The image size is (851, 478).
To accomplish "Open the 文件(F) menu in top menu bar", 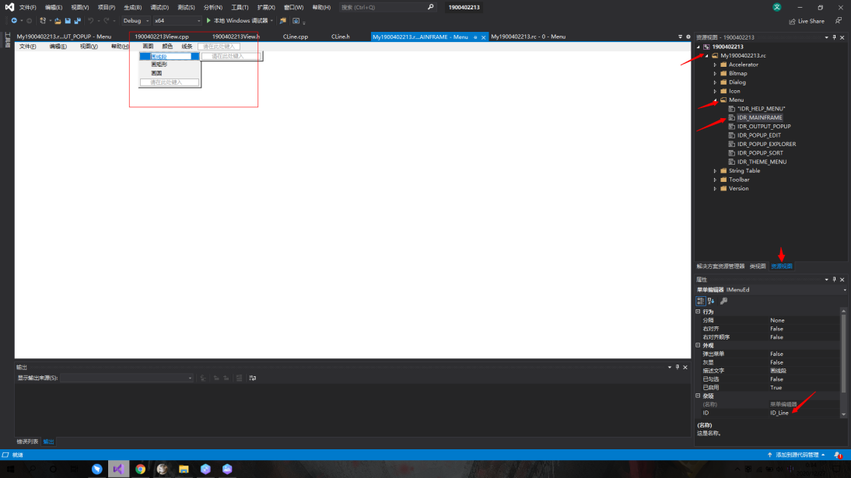I will 28,8.
